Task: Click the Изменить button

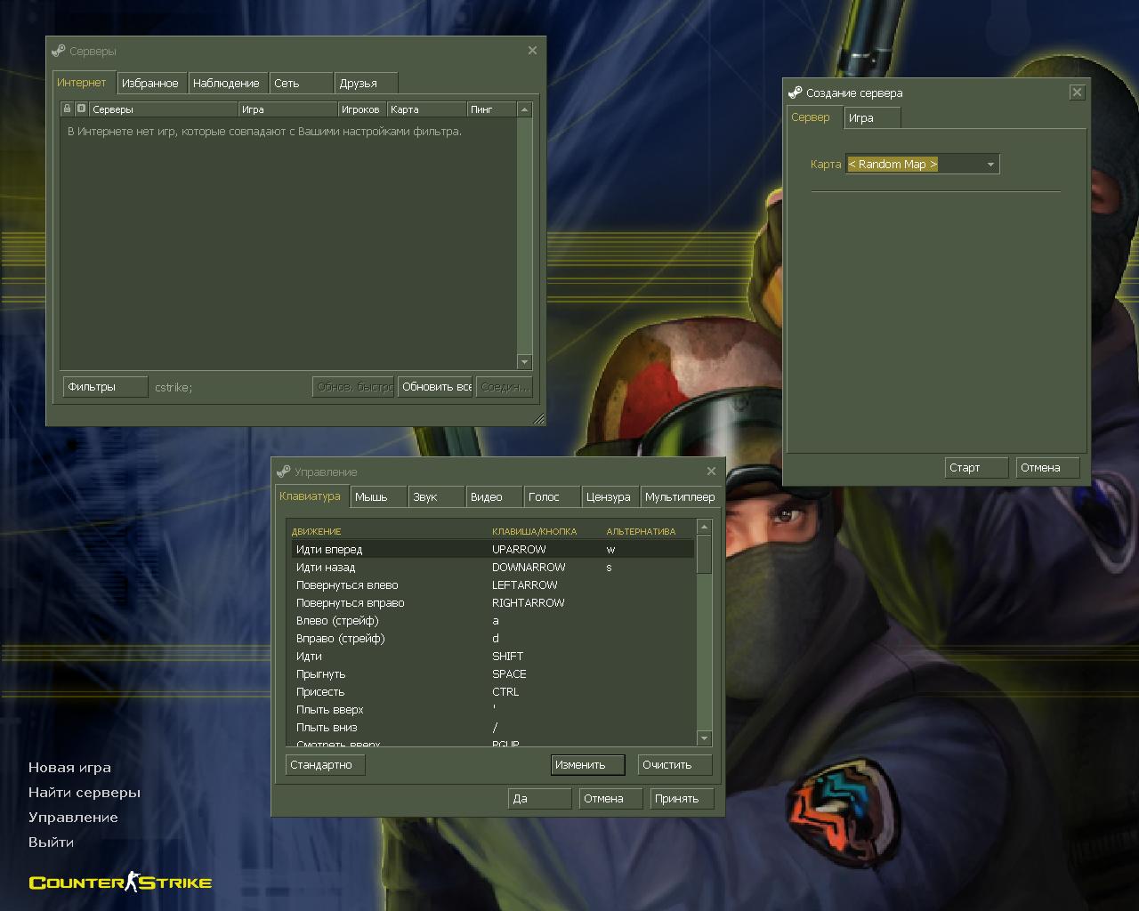Action: coord(587,764)
